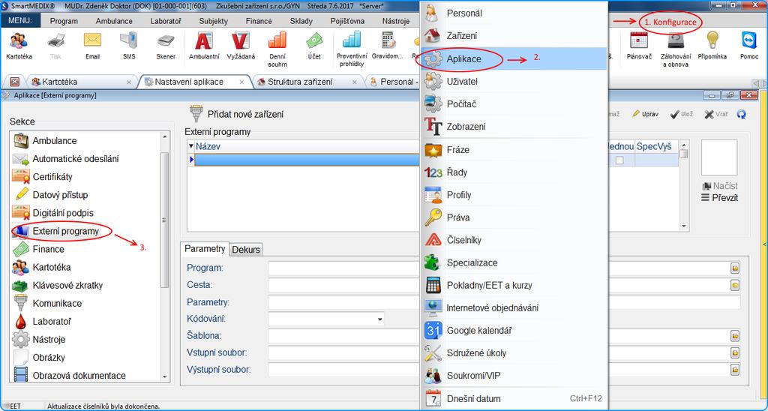The width and height of the screenshot is (768, 411).
Task: Open the Plánovač calendar icon
Action: coord(639,46)
